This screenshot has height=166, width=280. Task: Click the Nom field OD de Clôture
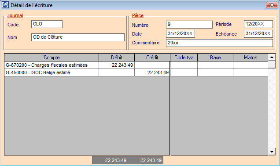pos(78,37)
